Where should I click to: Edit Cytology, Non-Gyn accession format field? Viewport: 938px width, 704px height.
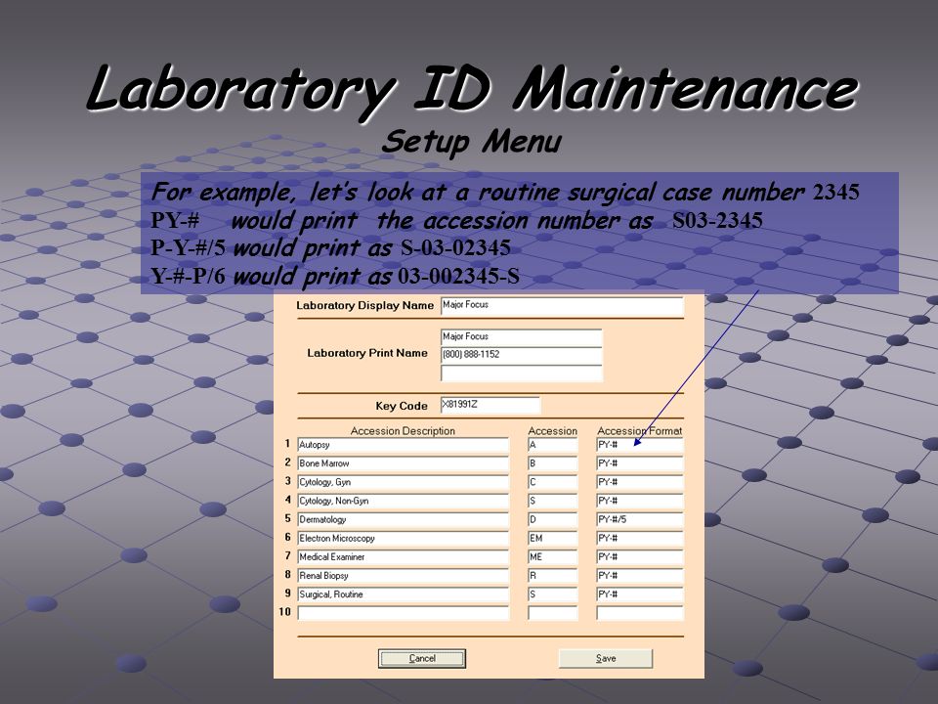coord(639,501)
